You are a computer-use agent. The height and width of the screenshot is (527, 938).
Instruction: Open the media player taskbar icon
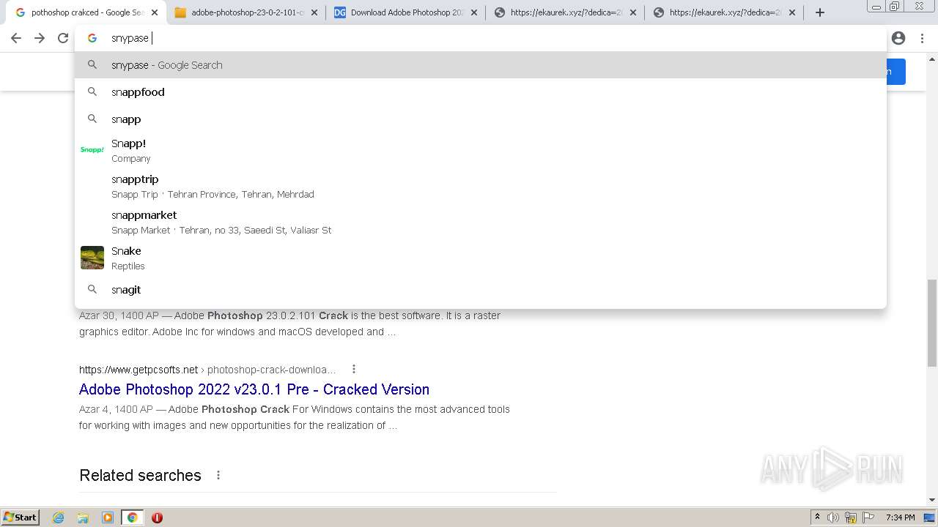click(x=108, y=517)
